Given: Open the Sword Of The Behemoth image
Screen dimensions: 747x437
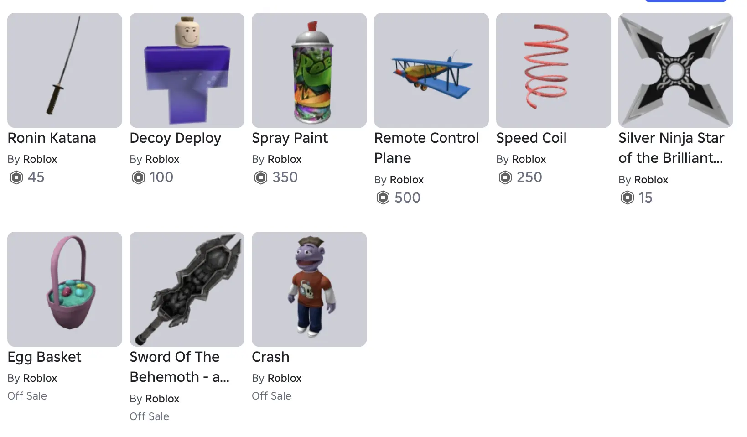Looking at the screenshot, I should (x=187, y=289).
